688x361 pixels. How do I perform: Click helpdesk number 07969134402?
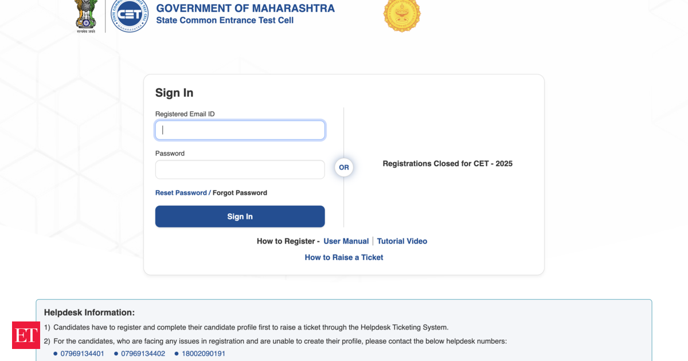coord(143,354)
